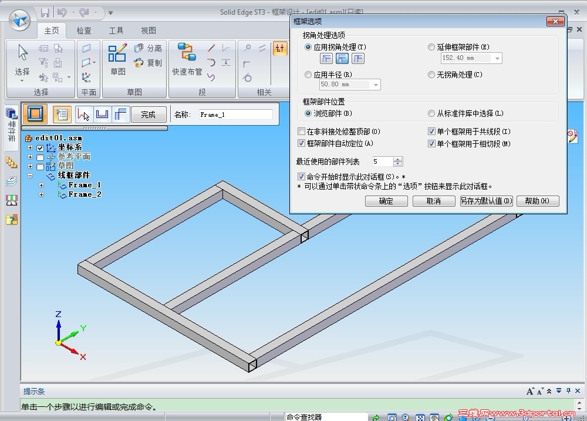Open the 152.40 mm extension dropdown

click(497, 58)
